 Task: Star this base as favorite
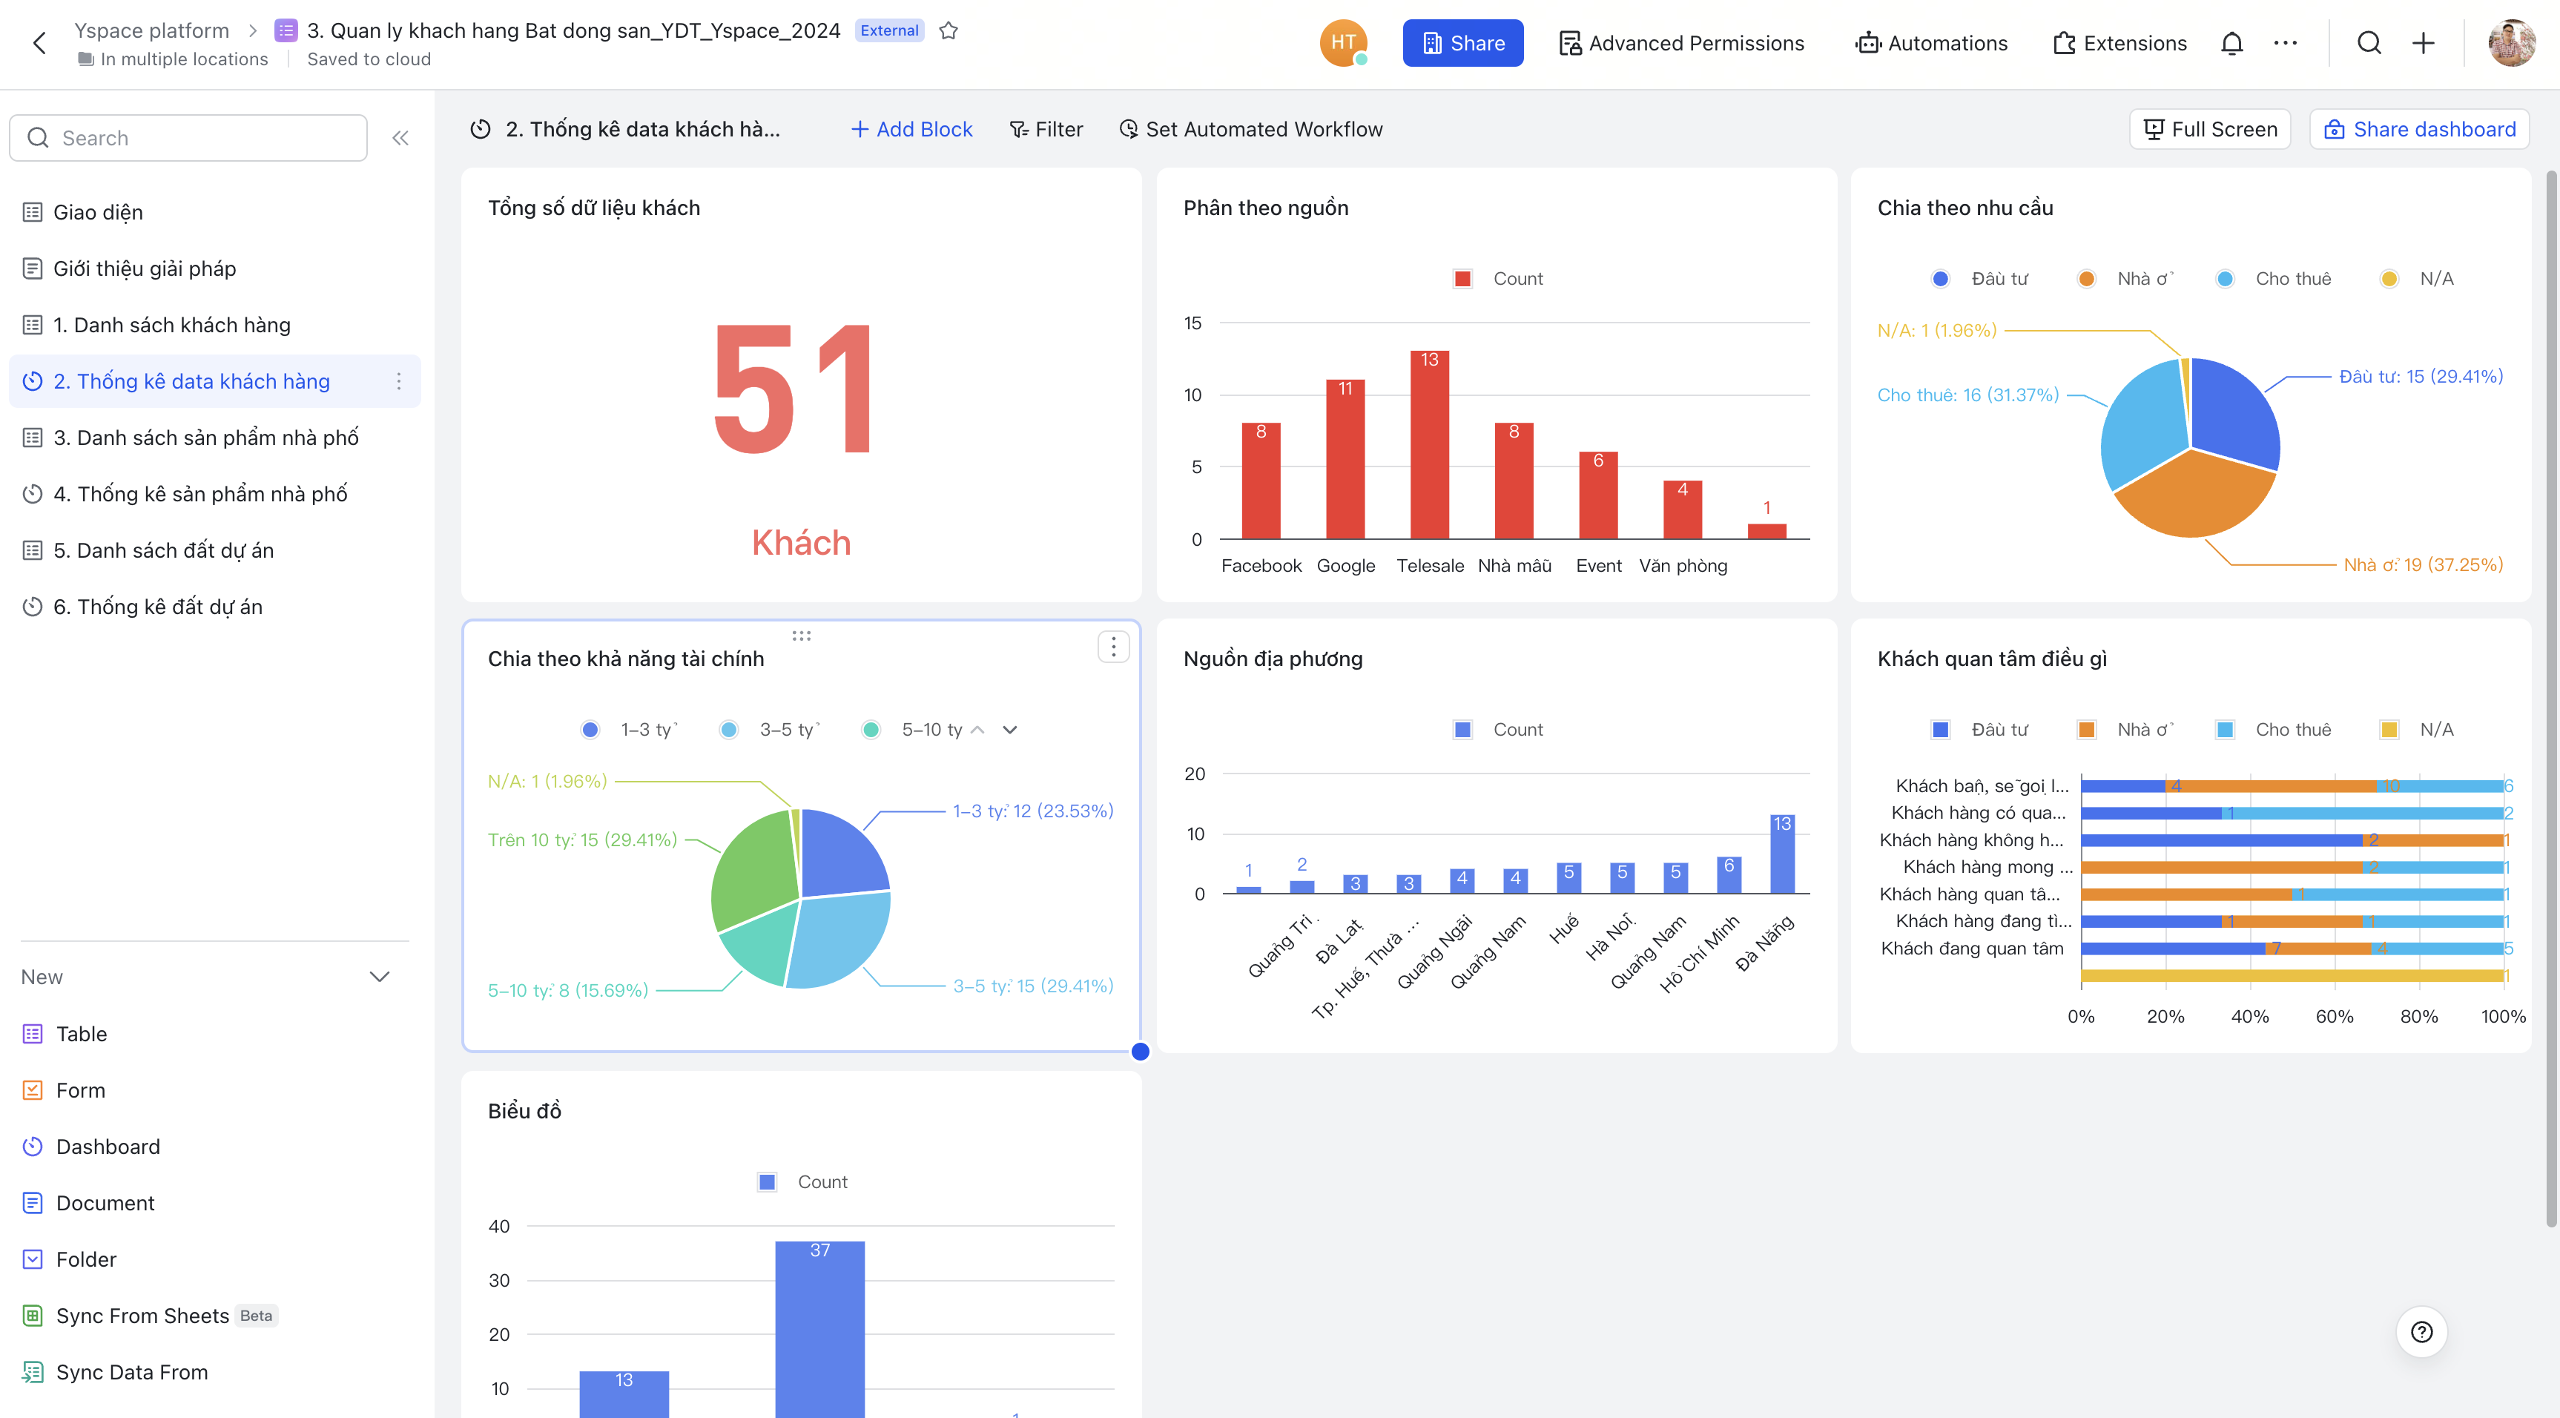click(949, 30)
